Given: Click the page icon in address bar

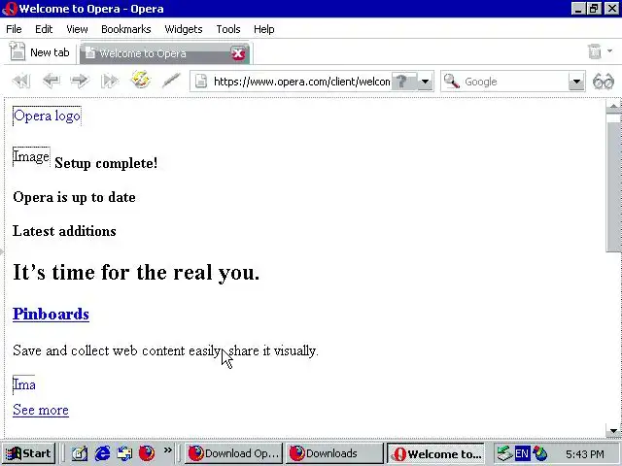Looking at the screenshot, I should coord(201,82).
